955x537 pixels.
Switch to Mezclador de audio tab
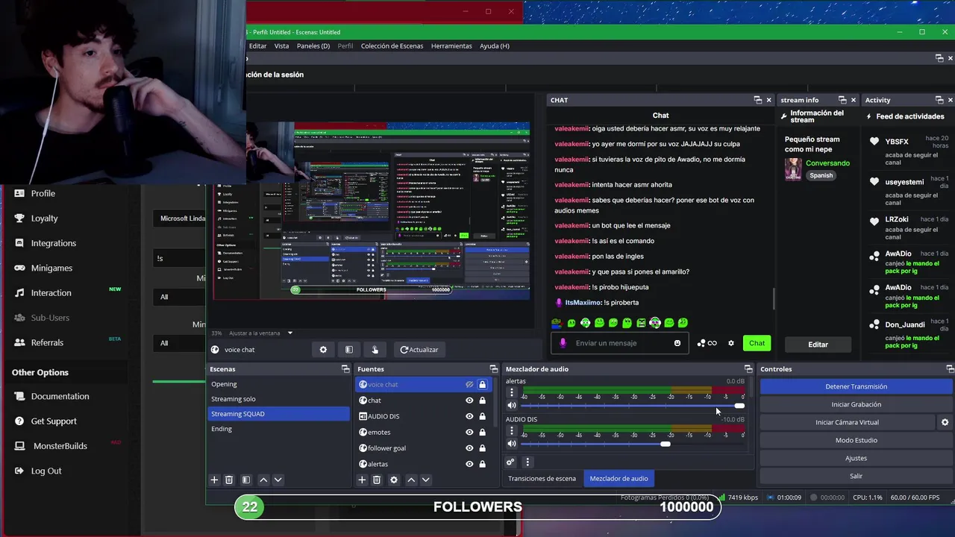point(619,478)
